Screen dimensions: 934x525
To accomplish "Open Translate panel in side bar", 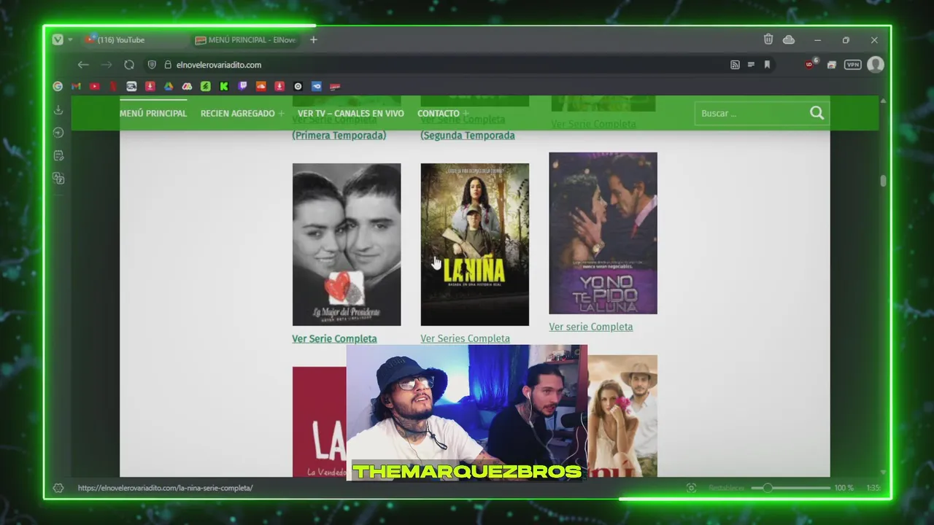I will (x=58, y=179).
